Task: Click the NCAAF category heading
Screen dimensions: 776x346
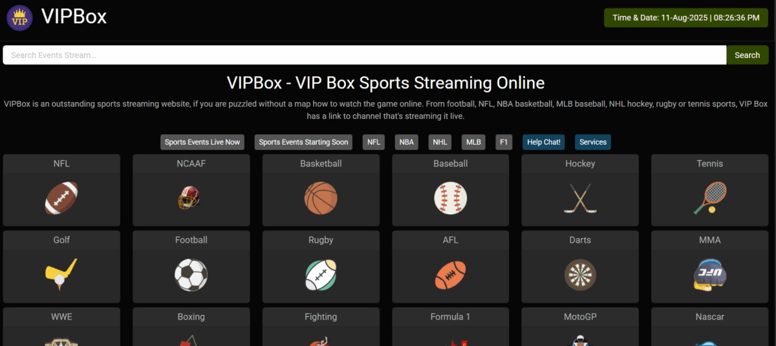Action: (191, 163)
